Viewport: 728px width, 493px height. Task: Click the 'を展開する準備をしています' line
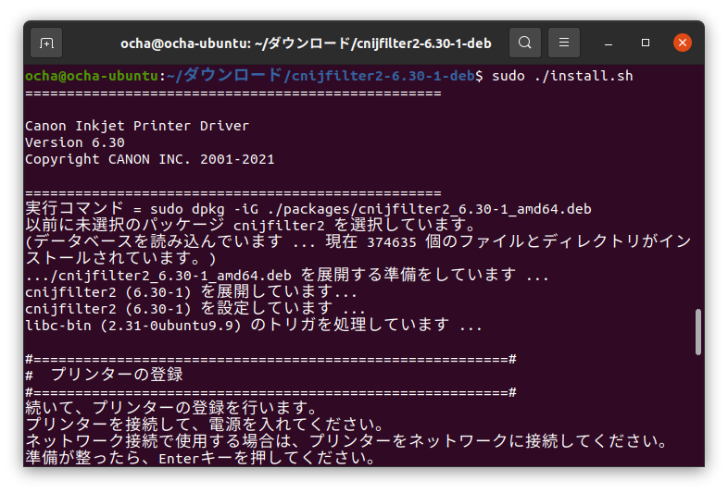pos(286,275)
